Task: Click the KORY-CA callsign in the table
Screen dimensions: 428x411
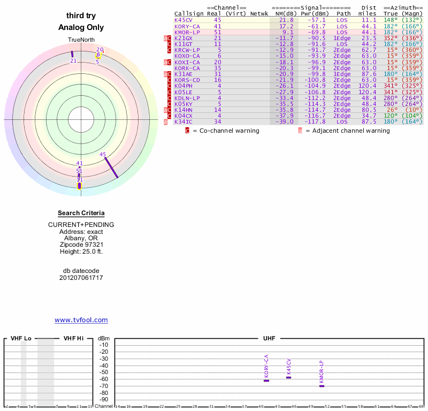Action: pyautogui.click(x=187, y=26)
